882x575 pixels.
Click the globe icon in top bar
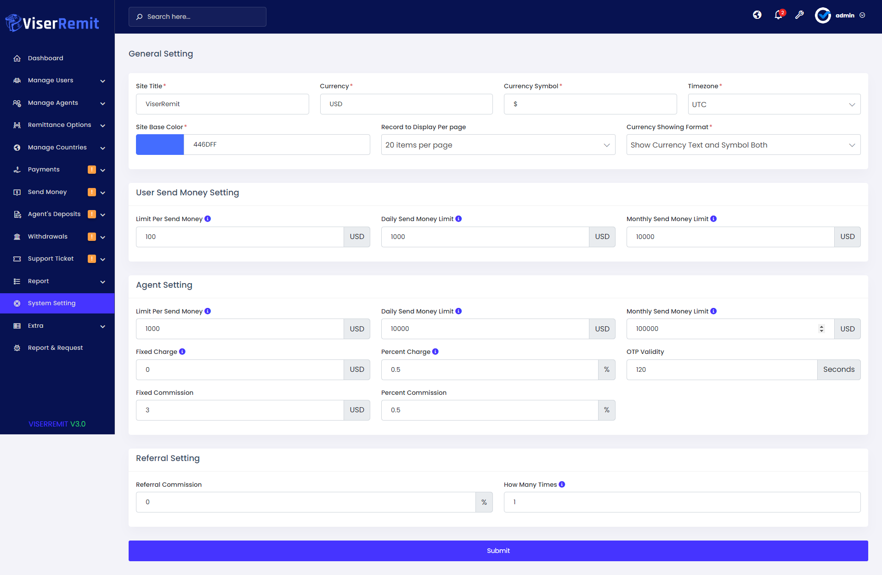point(757,15)
